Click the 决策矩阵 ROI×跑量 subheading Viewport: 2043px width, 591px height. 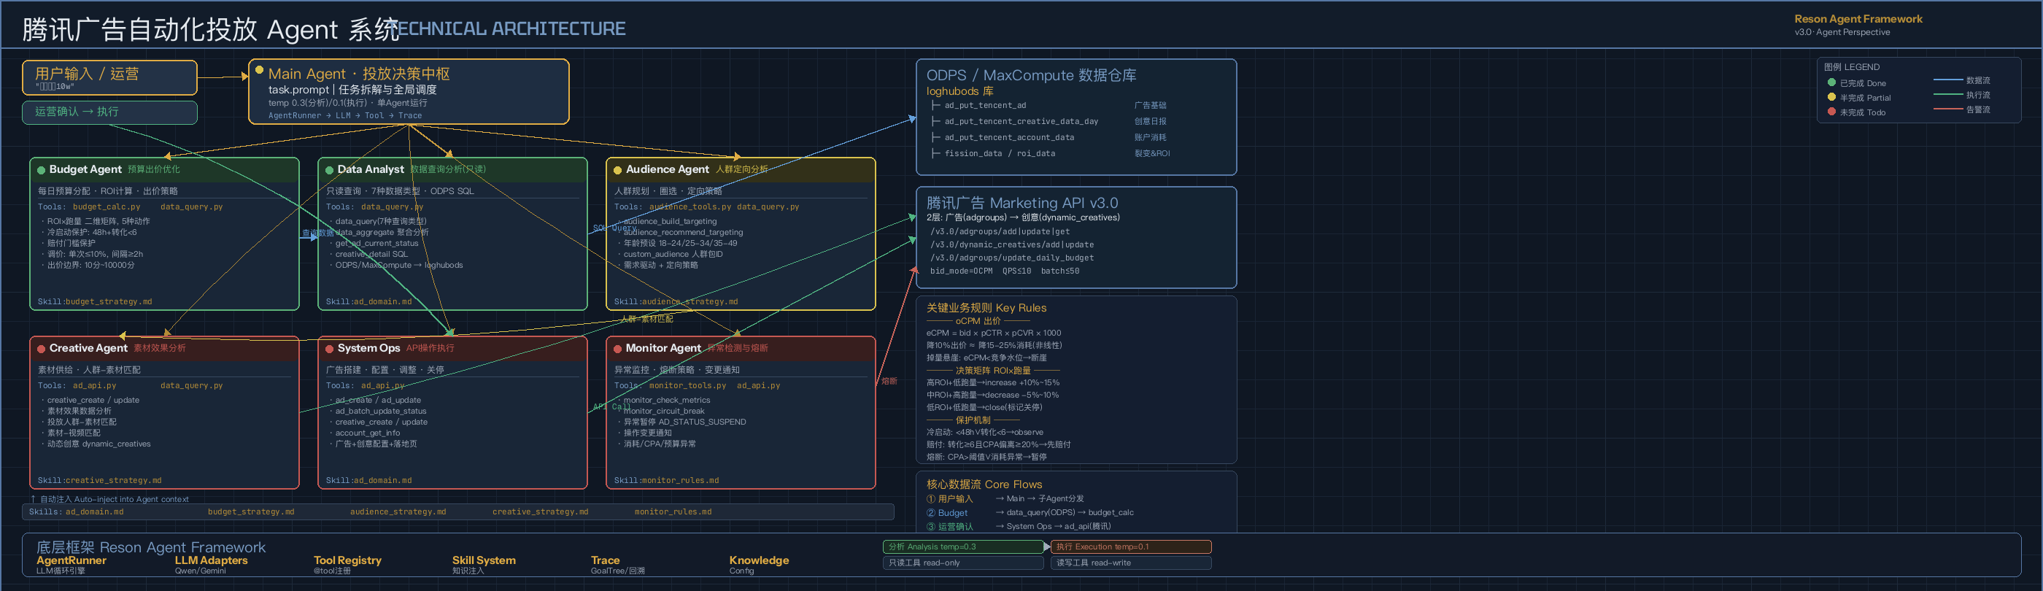(x=993, y=371)
